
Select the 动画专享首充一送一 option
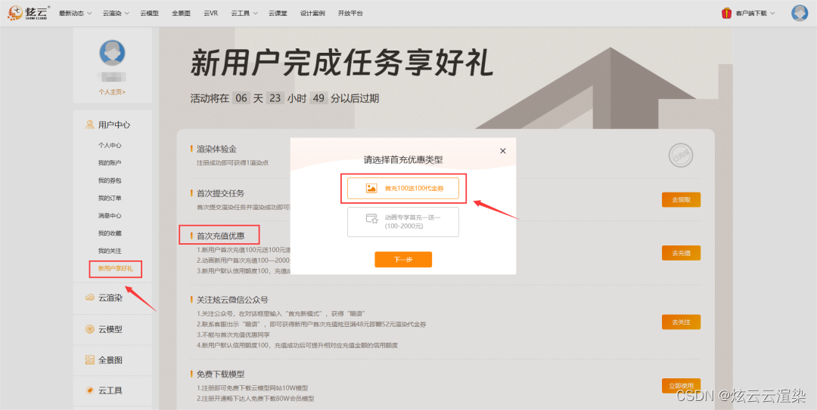coord(402,222)
